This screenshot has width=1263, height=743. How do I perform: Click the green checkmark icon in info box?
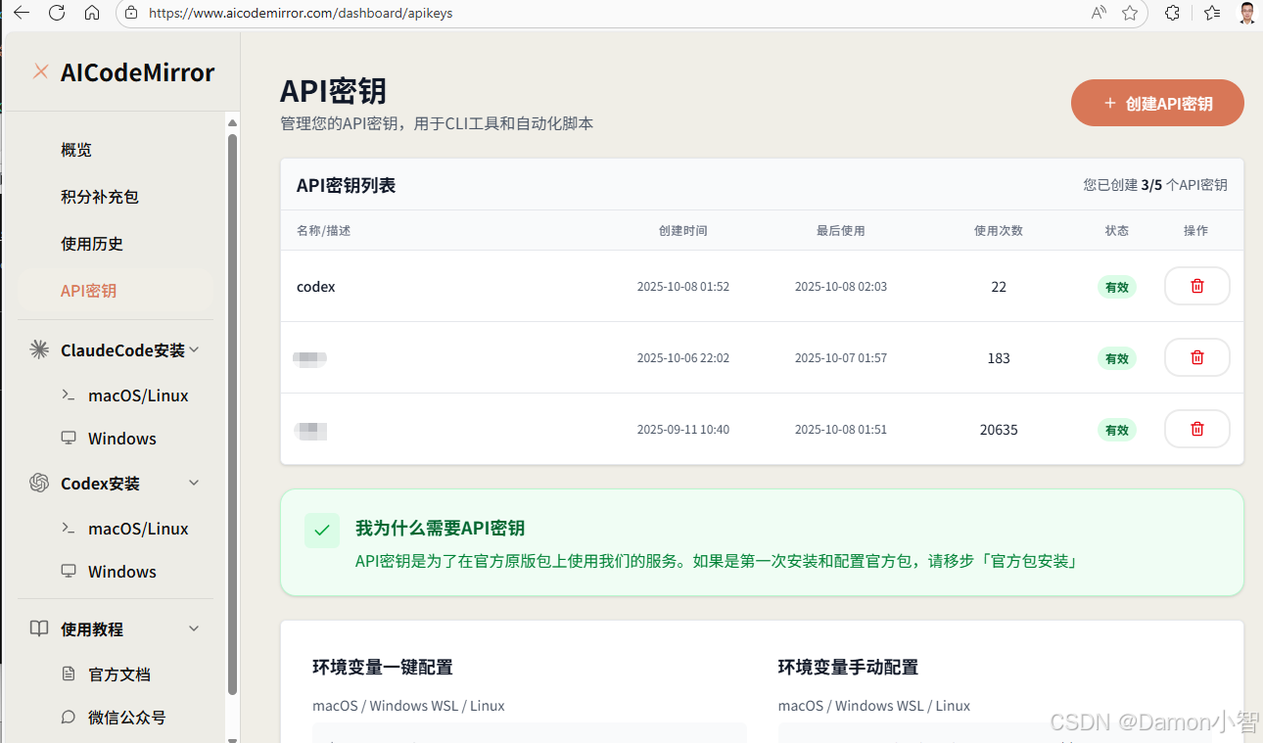tap(322, 531)
